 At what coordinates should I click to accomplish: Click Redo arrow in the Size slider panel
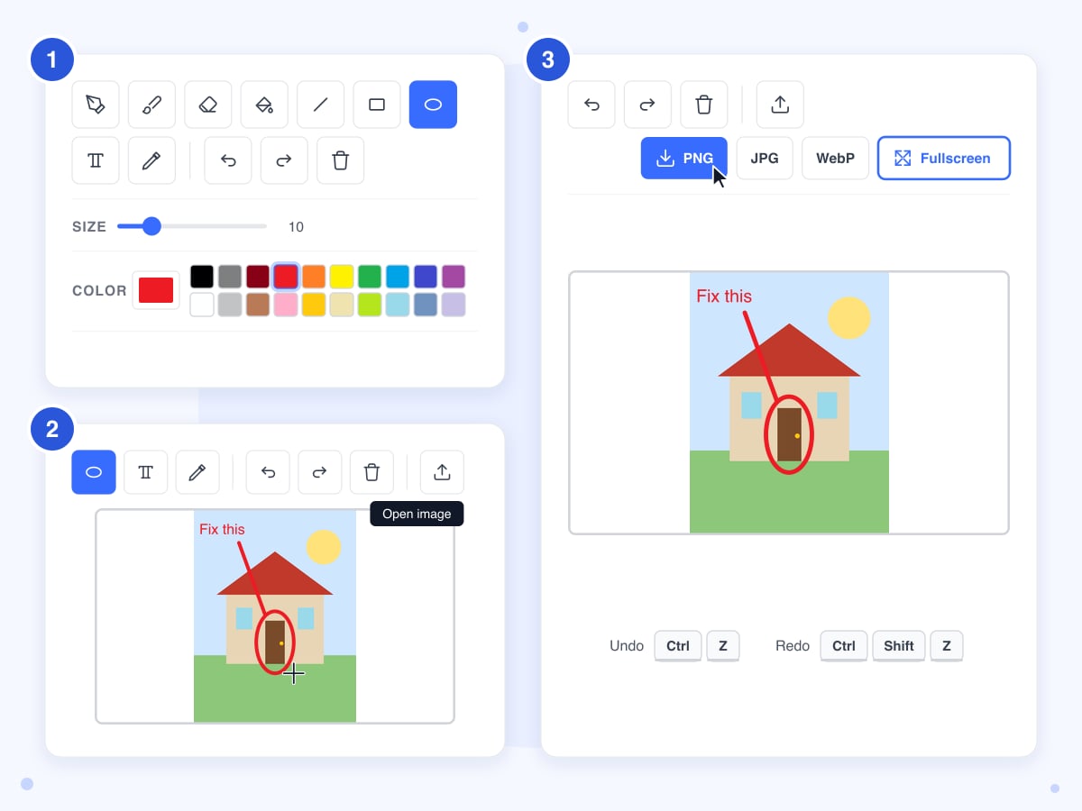284,160
